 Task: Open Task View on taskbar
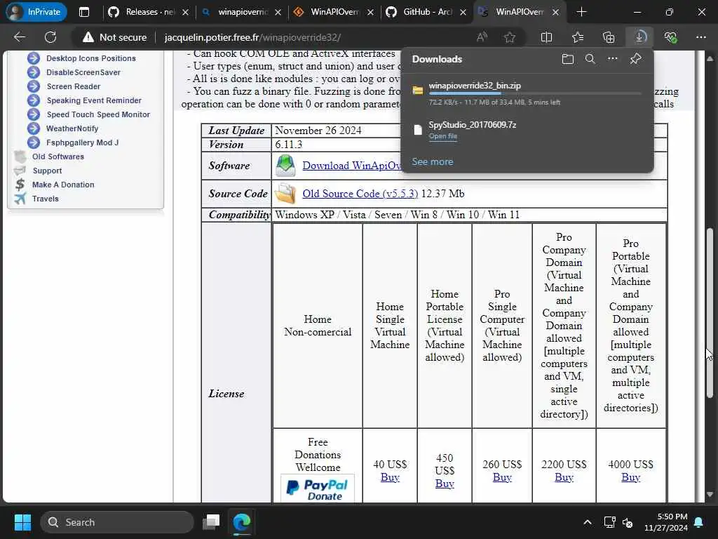(212, 522)
